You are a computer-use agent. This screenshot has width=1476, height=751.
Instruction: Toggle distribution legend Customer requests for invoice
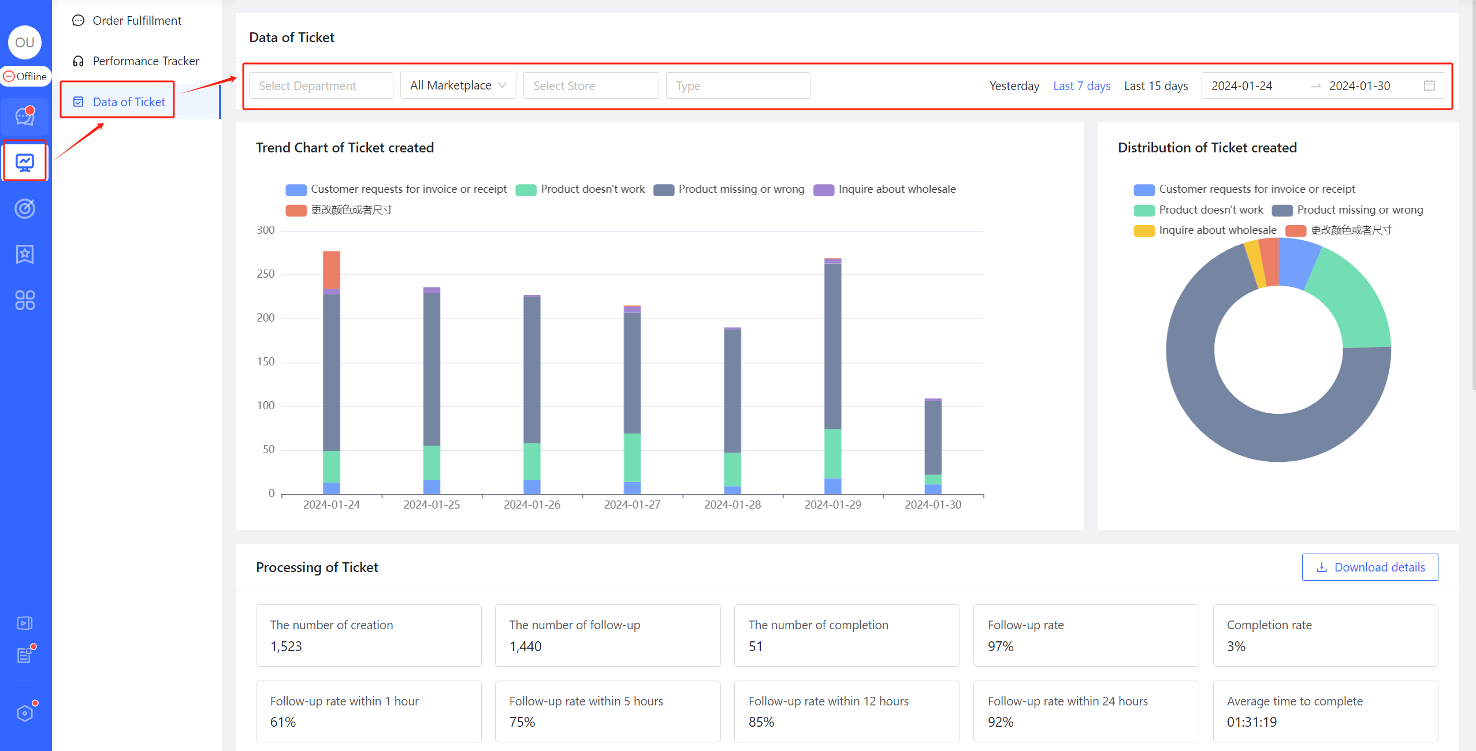coord(1244,189)
